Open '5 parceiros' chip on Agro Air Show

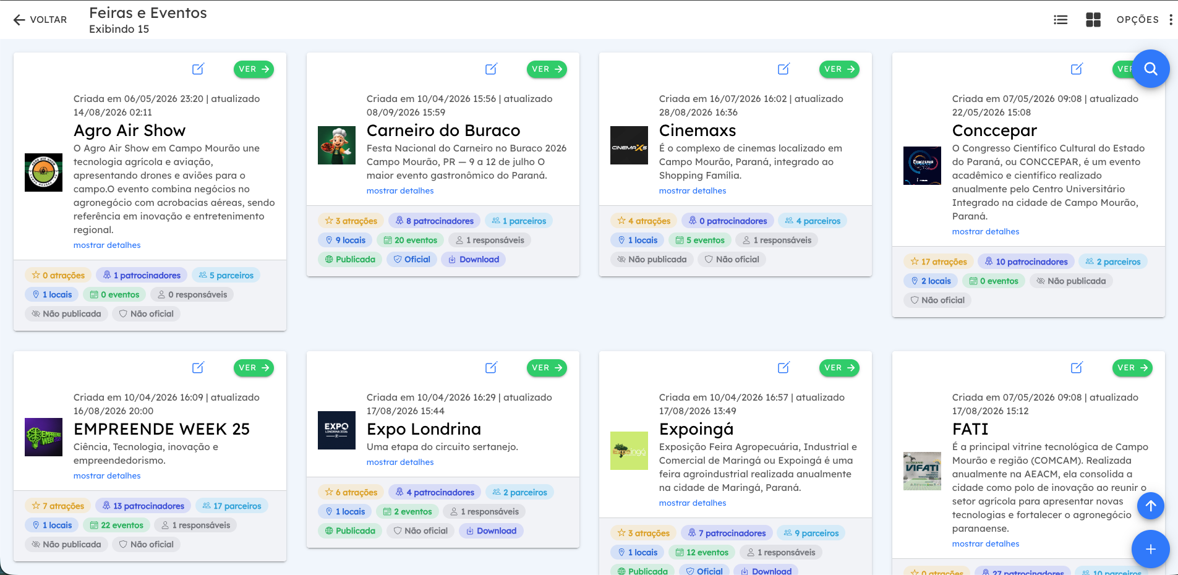pos(226,276)
